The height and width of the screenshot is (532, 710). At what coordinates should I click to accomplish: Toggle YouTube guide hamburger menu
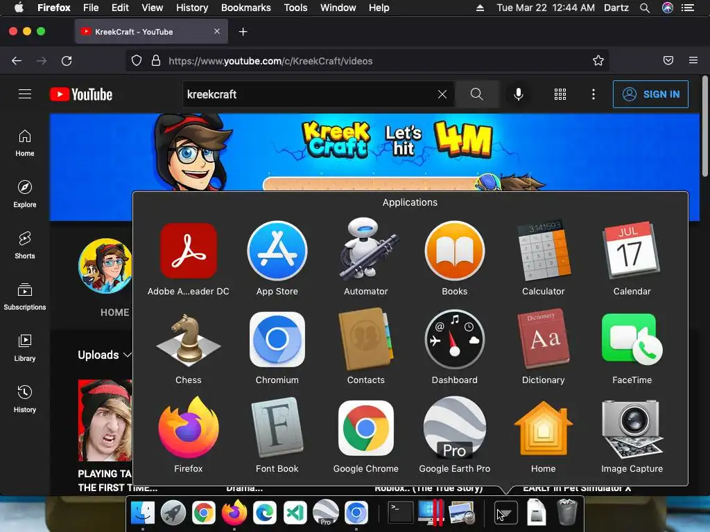tap(25, 94)
